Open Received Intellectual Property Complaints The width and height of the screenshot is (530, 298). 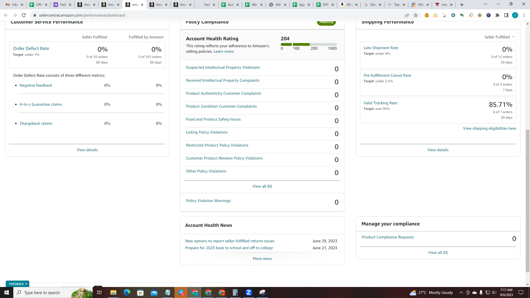point(223,81)
